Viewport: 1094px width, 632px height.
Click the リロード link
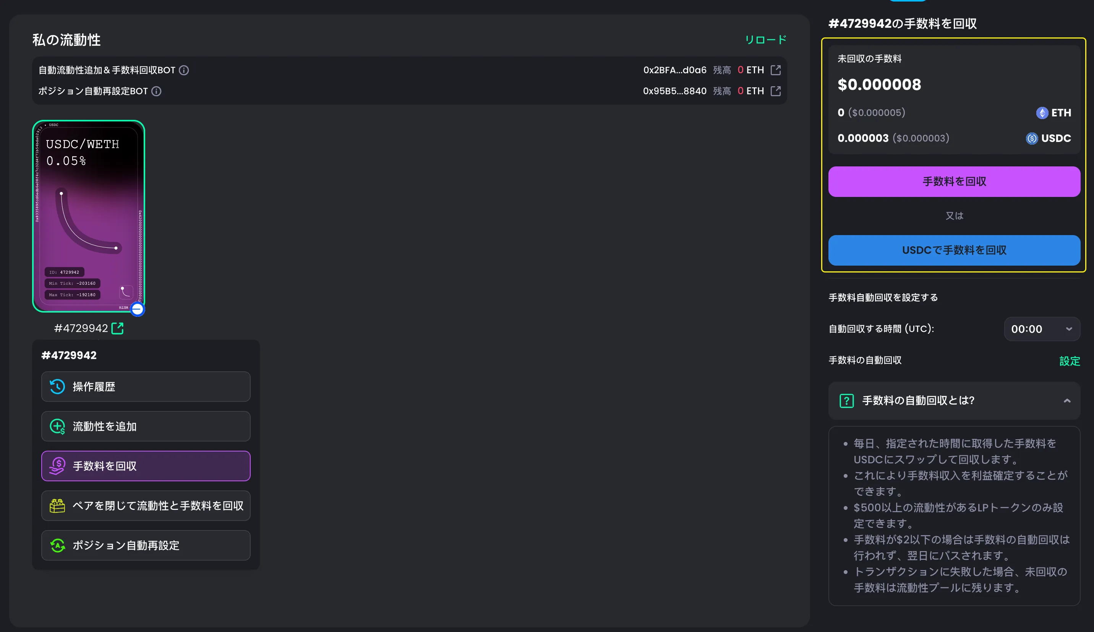pyautogui.click(x=766, y=40)
